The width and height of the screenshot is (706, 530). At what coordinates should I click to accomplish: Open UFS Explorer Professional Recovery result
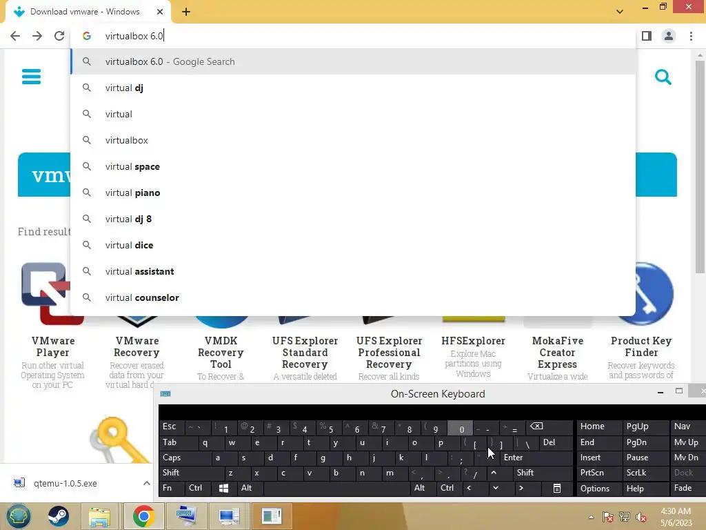tap(389, 353)
